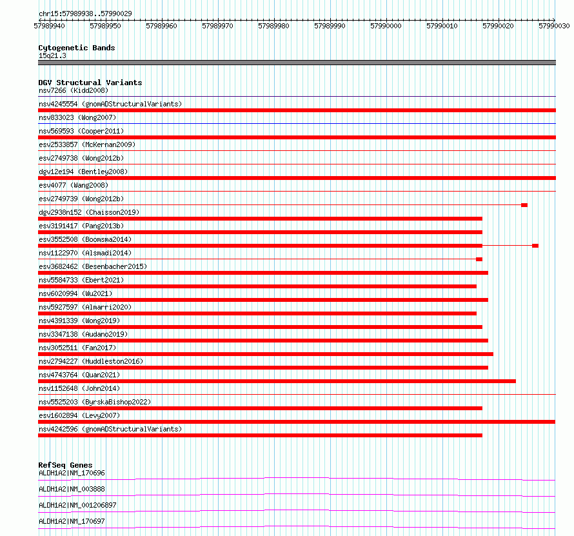
Task: Click ruler position 57989970
Action: [217, 26]
